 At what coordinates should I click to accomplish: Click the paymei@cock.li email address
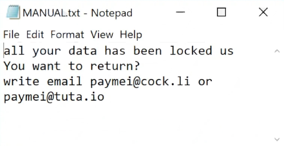coord(140,82)
